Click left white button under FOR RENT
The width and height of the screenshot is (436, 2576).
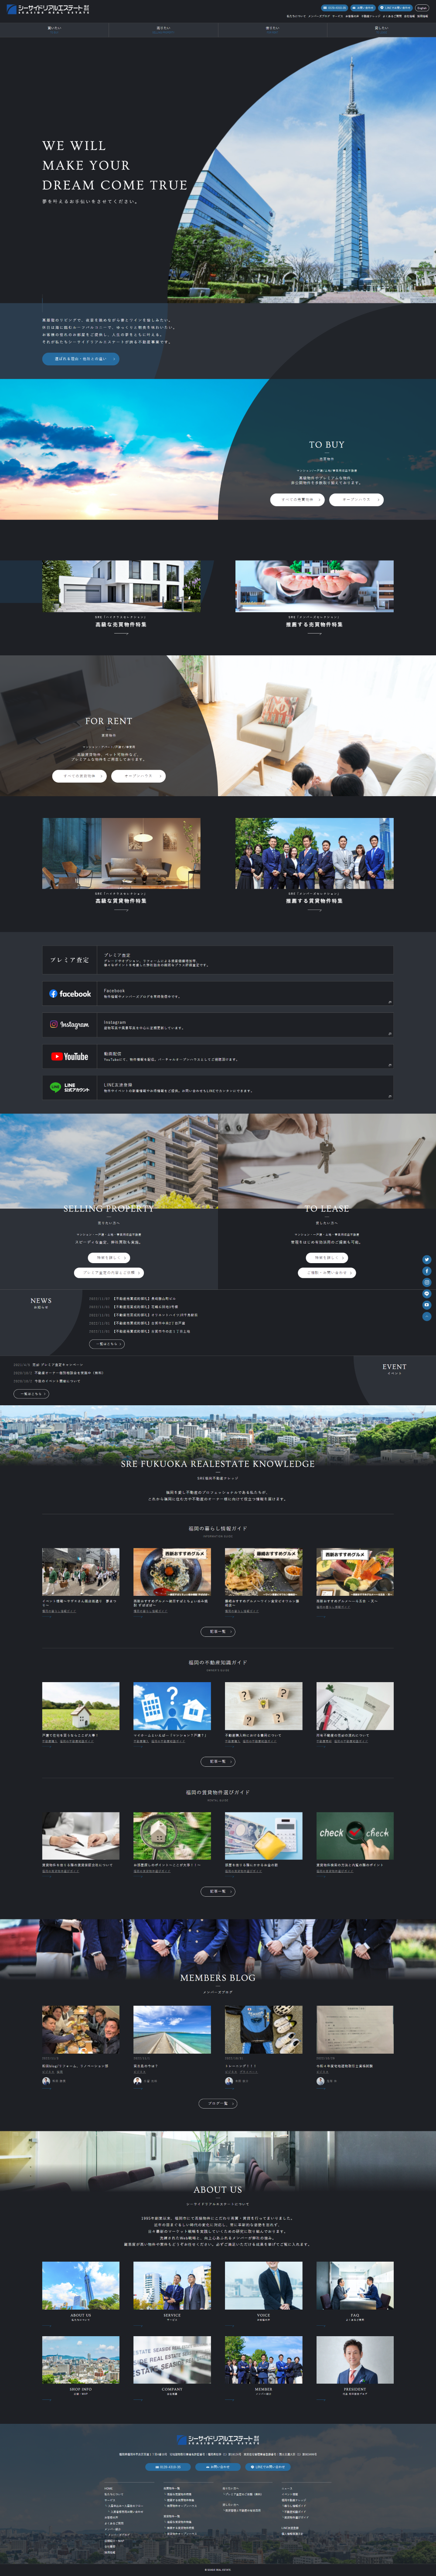(x=79, y=776)
